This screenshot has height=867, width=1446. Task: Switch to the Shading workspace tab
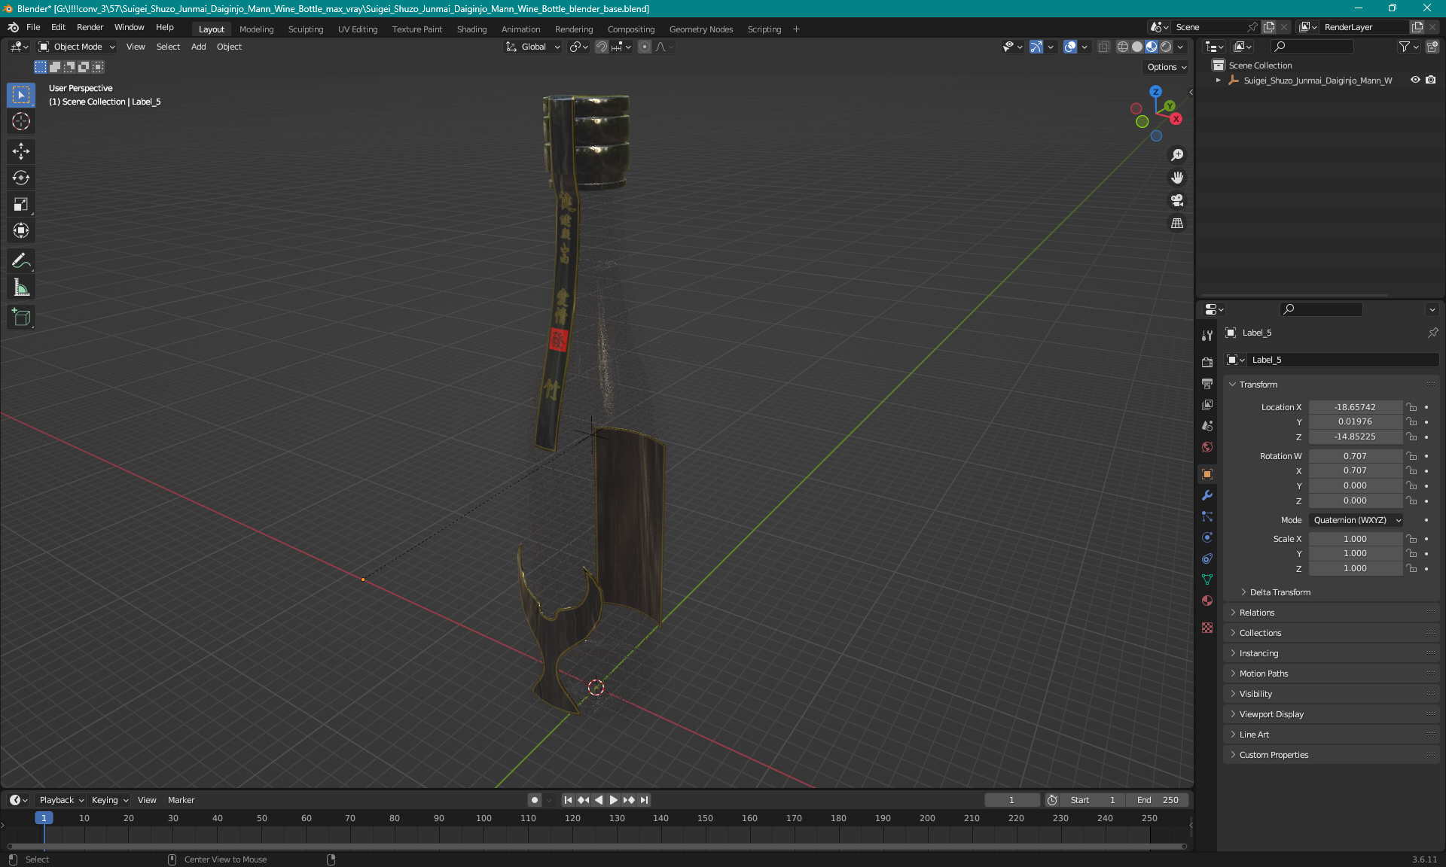(x=471, y=29)
